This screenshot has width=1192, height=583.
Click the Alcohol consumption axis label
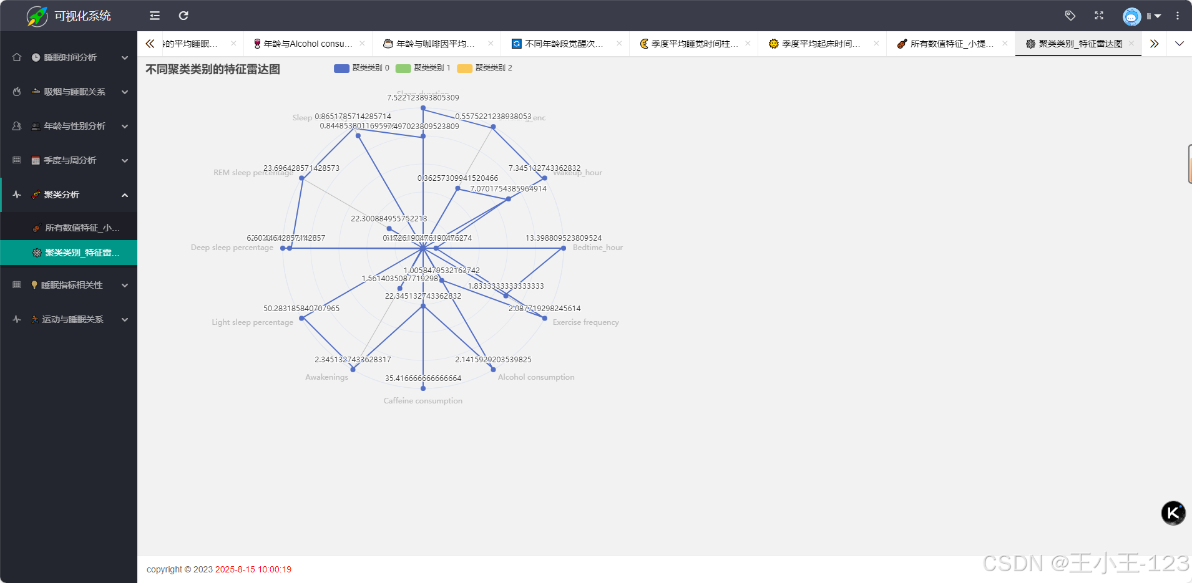[x=536, y=377]
